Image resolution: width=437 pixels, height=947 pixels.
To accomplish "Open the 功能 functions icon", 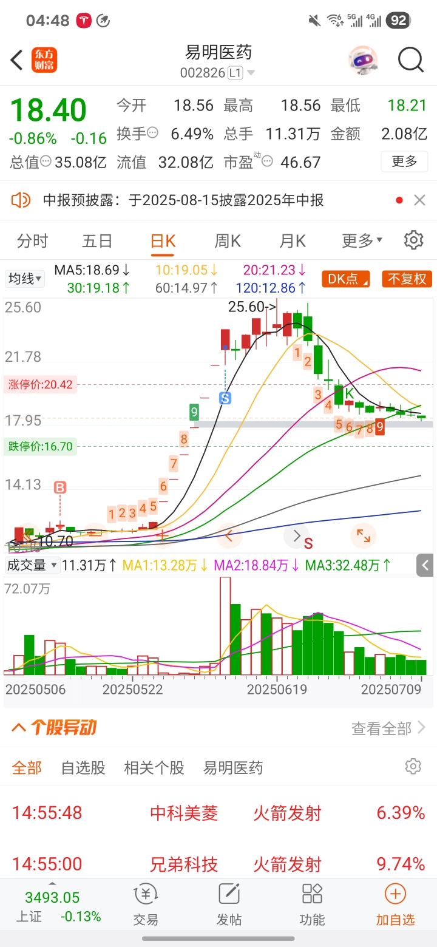I will (312, 905).
